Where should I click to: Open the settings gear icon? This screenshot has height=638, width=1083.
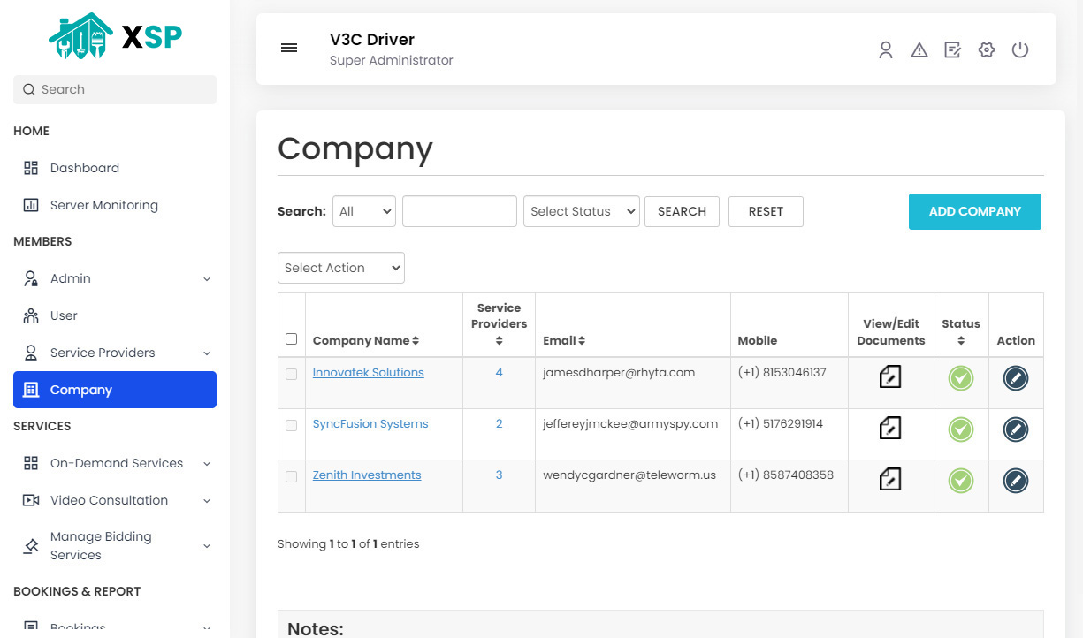pos(986,49)
